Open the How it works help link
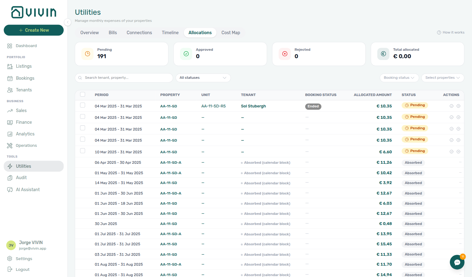Viewport: 472px width, 277px height. tap(451, 32)
